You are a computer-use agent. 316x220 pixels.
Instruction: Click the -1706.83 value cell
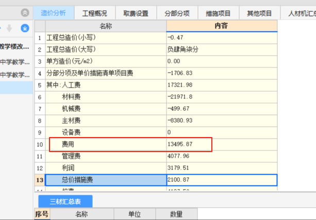222,73
